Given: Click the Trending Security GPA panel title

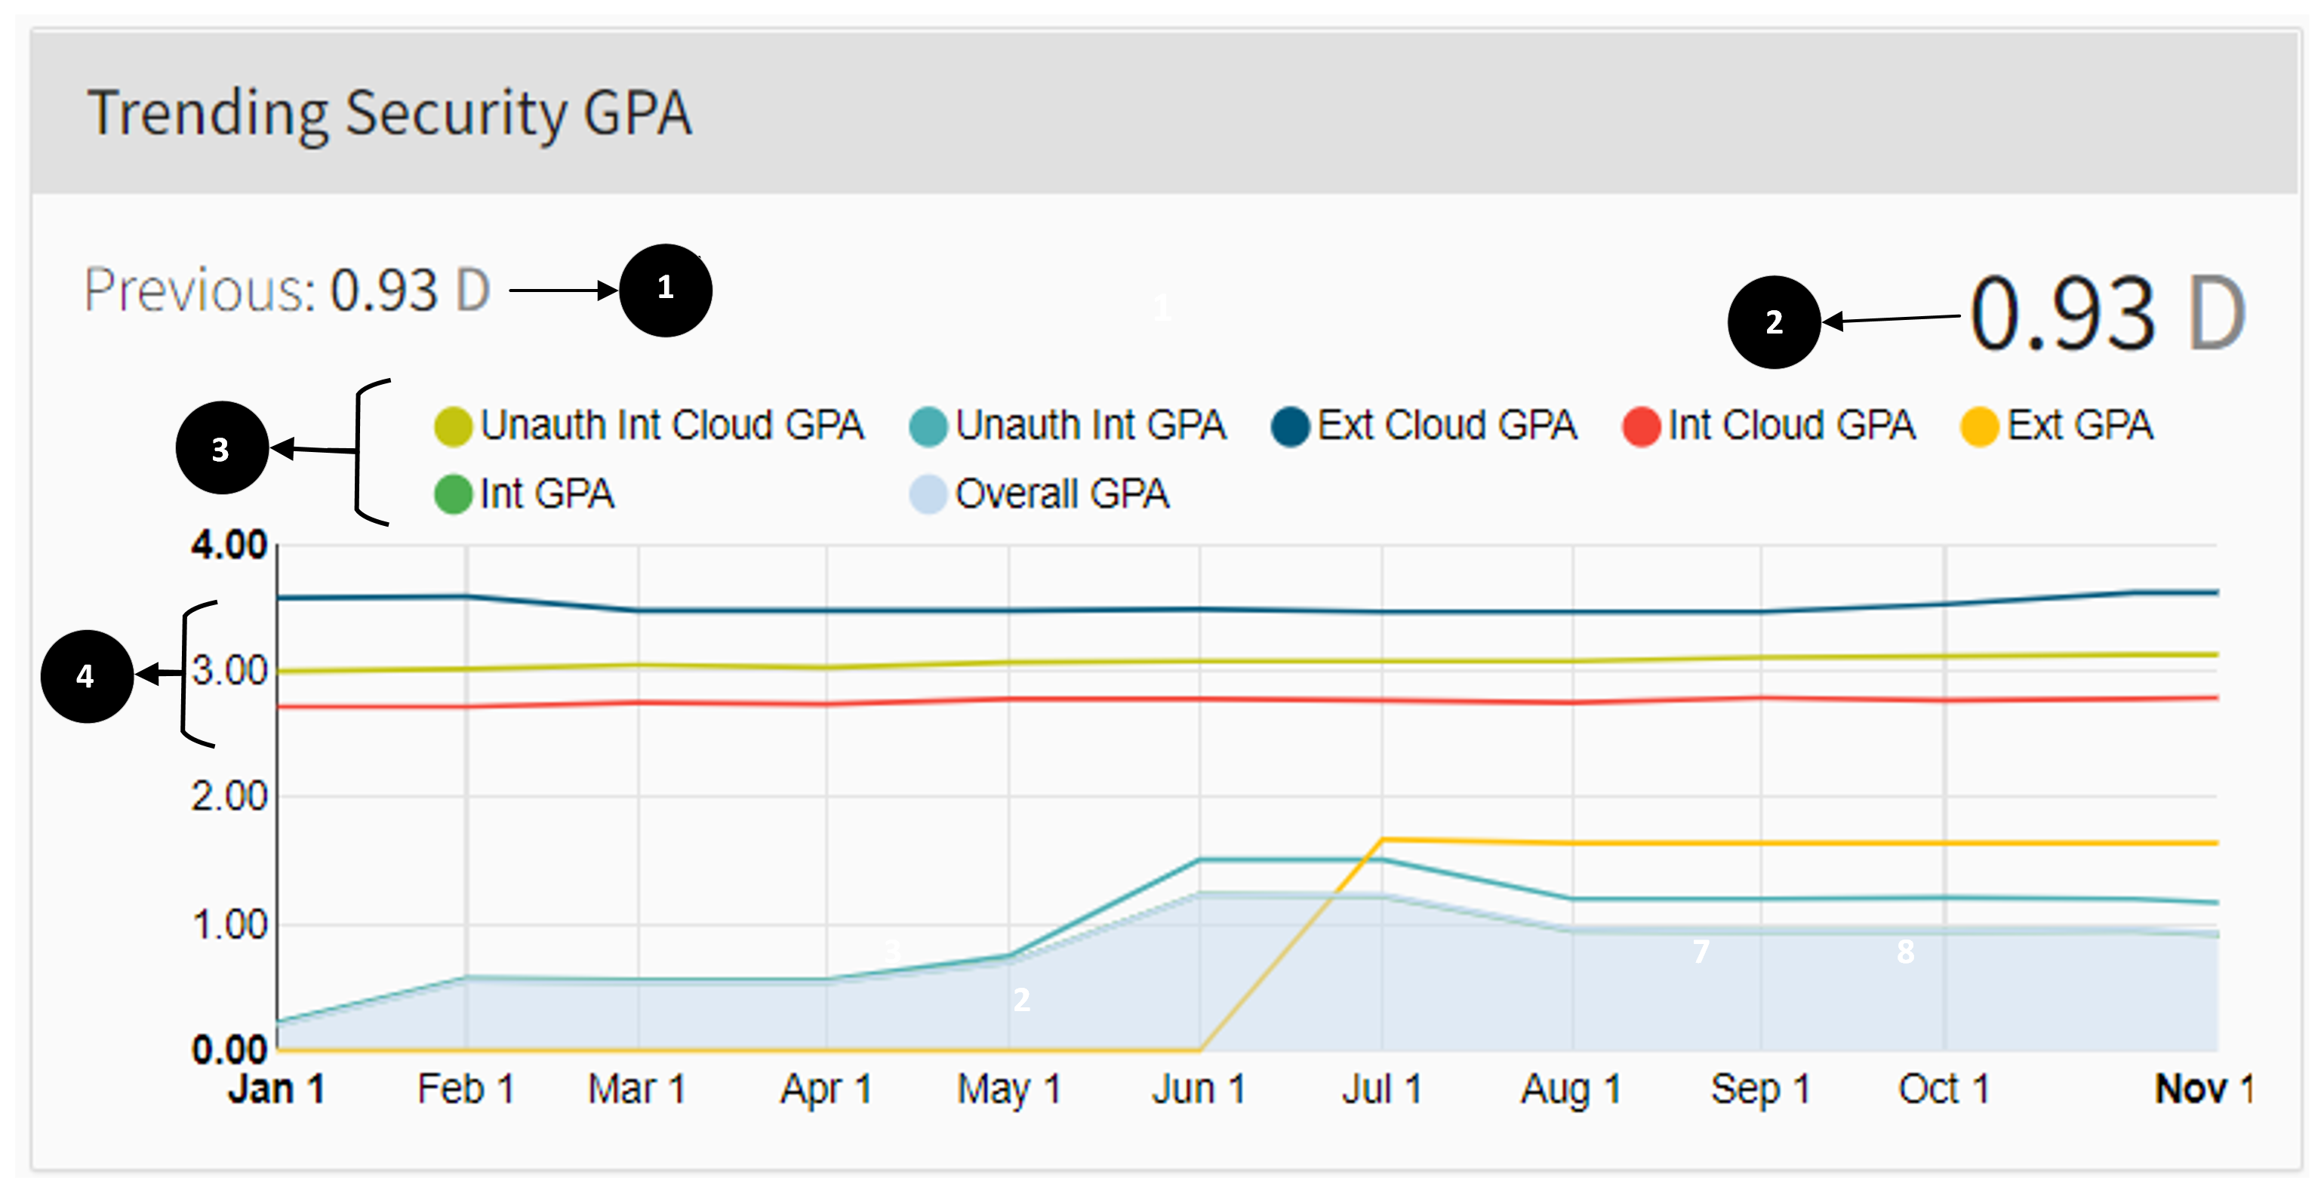Looking at the screenshot, I should click(389, 114).
